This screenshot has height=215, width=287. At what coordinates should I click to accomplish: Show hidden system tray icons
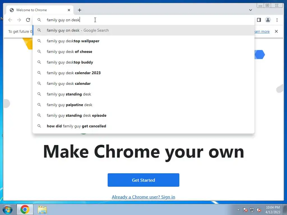(238, 210)
